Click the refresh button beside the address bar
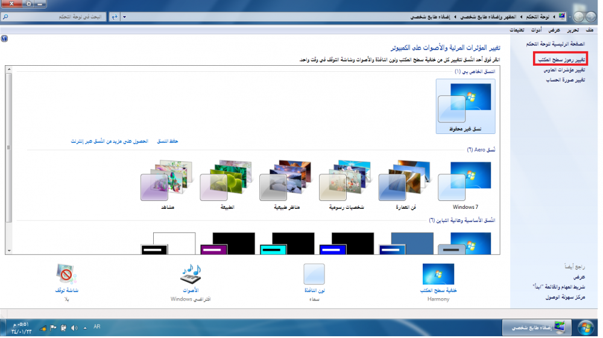 click(115, 17)
